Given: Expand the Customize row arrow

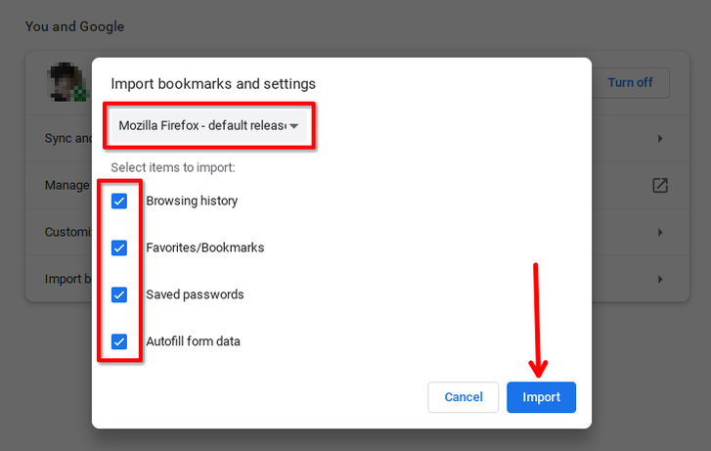Looking at the screenshot, I should tap(660, 232).
